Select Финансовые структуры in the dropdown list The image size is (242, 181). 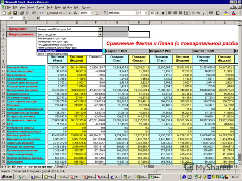tap(70, 39)
